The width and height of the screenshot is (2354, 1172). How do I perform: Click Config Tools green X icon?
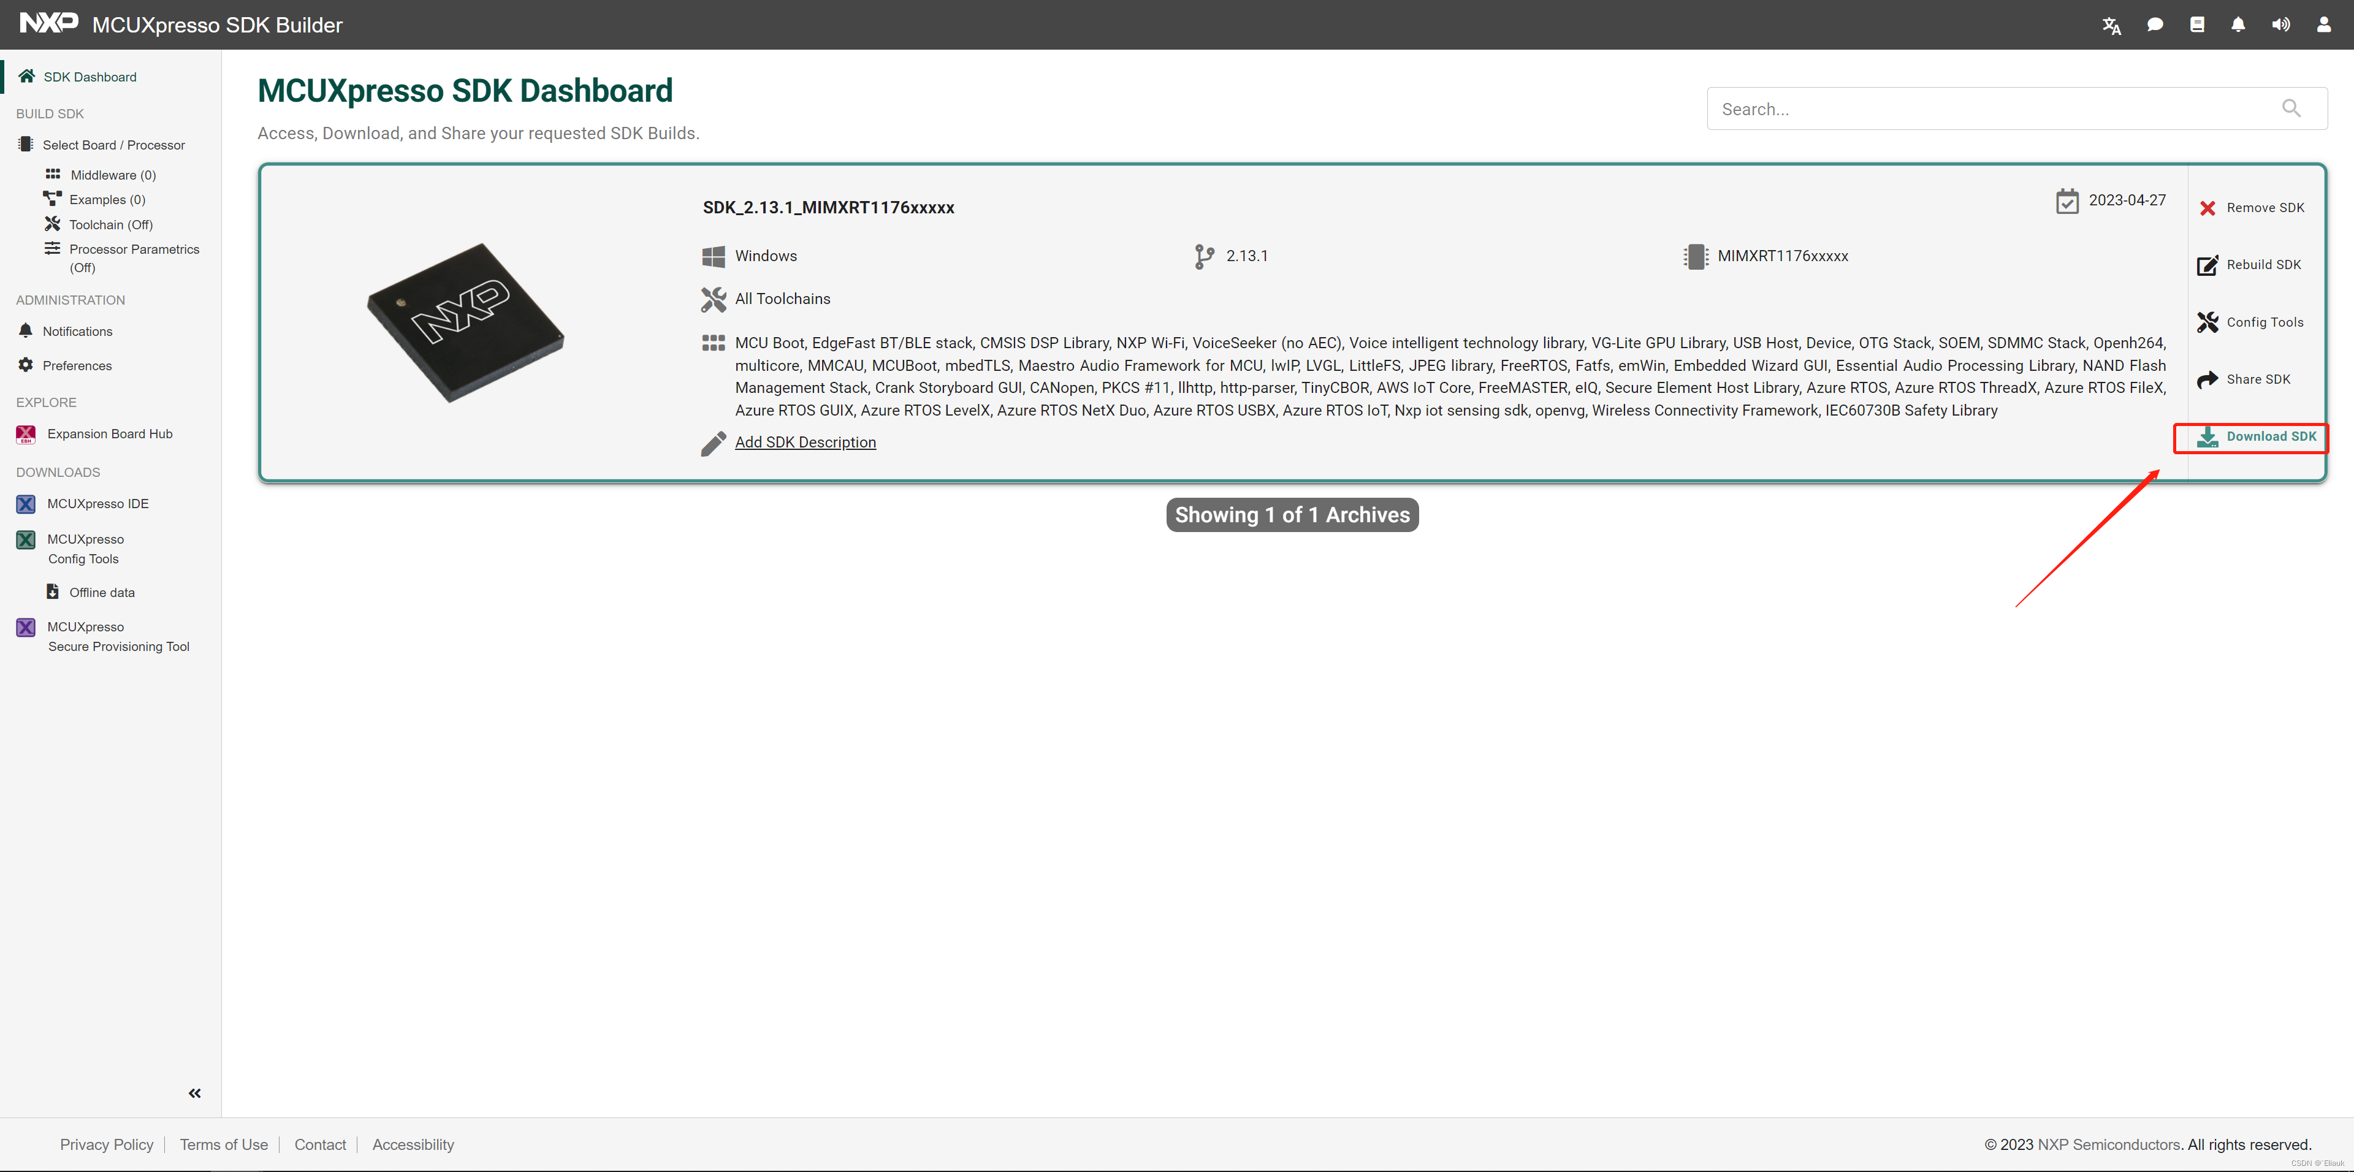tap(26, 540)
